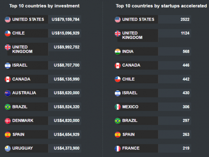Screen dimensions: 209x157
Task: Click the 1124 United Kingdom startups value
Action: point(185,33)
